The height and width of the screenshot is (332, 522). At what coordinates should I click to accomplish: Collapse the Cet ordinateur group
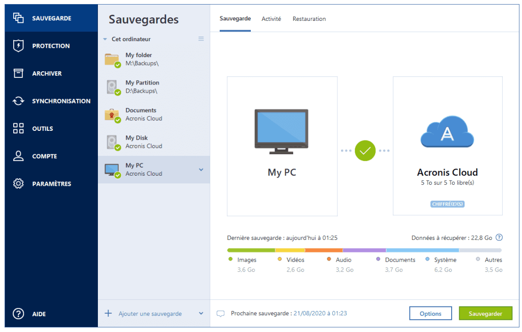105,39
